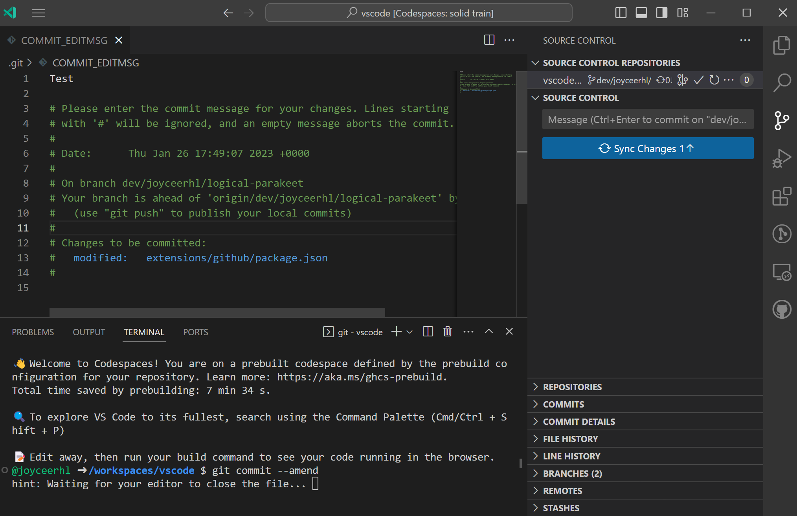Click the commit message input field
Viewport: 797px width, 516px height.
(648, 119)
